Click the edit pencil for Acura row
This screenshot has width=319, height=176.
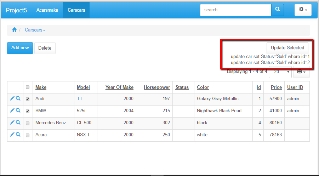click(x=12, y=135)
